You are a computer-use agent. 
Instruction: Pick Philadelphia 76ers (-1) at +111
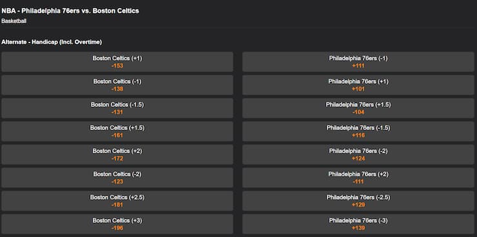(x=358, y=62)
